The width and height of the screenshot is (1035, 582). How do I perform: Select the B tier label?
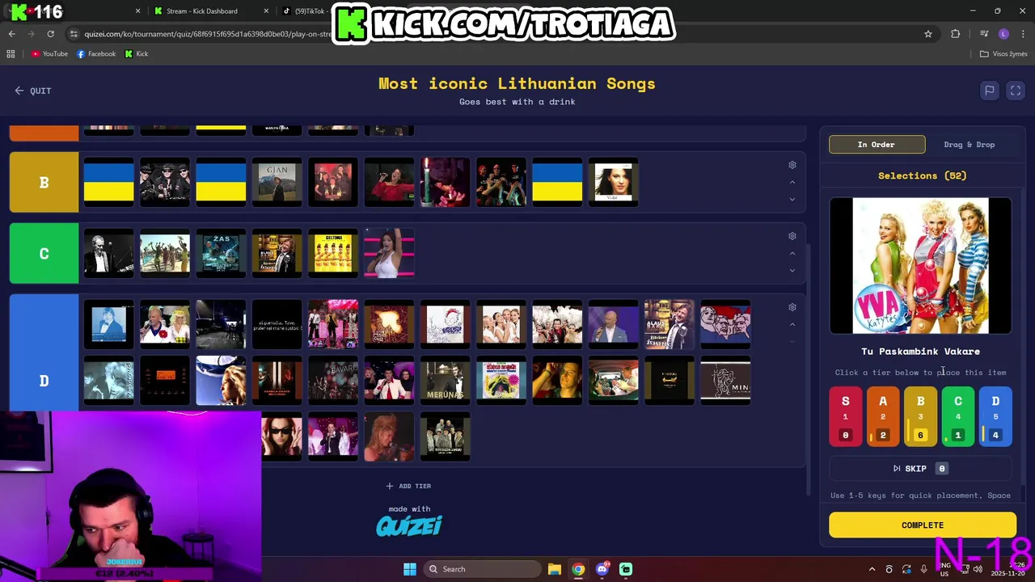coord(44,183)
